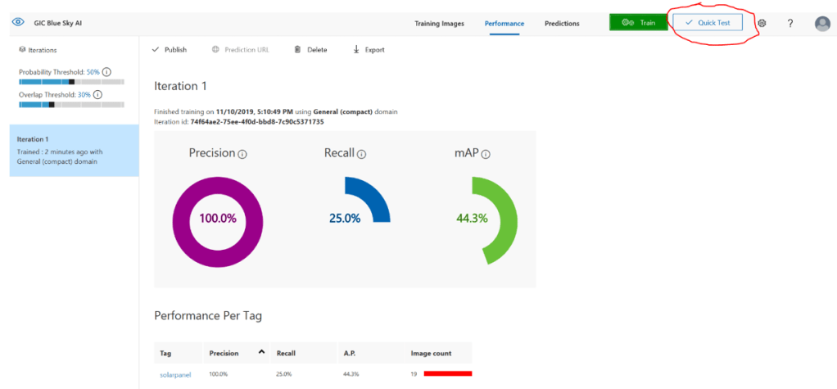The width and height of the screenshot is (837, 389).
Task: Click the Precision info icon
Action: tap(242, 154)
